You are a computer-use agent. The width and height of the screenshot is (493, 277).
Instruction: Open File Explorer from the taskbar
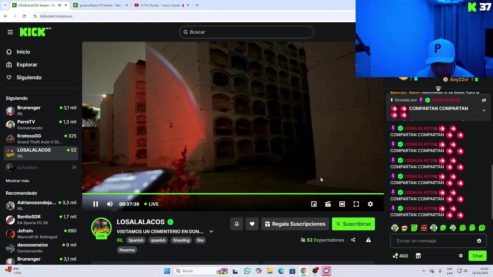coord(270,271)
